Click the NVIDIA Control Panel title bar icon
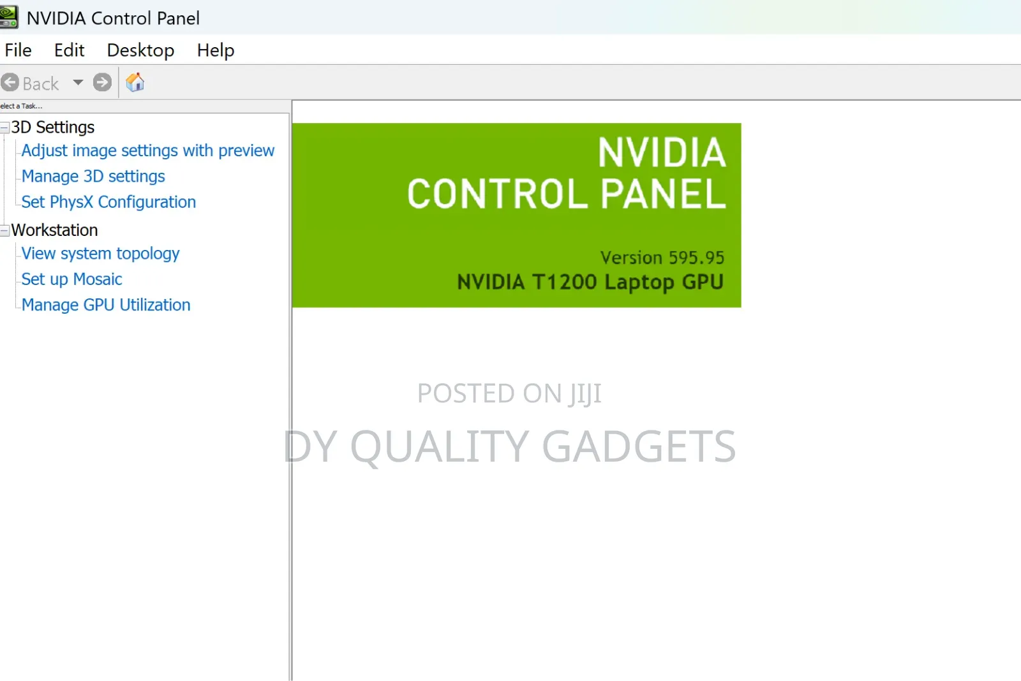The width and height of the screenshot is (1021, 681). click(8, 17)
